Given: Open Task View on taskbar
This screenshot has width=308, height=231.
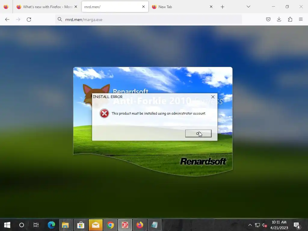Looking at the screenshot, I should [x=36, y=225].
